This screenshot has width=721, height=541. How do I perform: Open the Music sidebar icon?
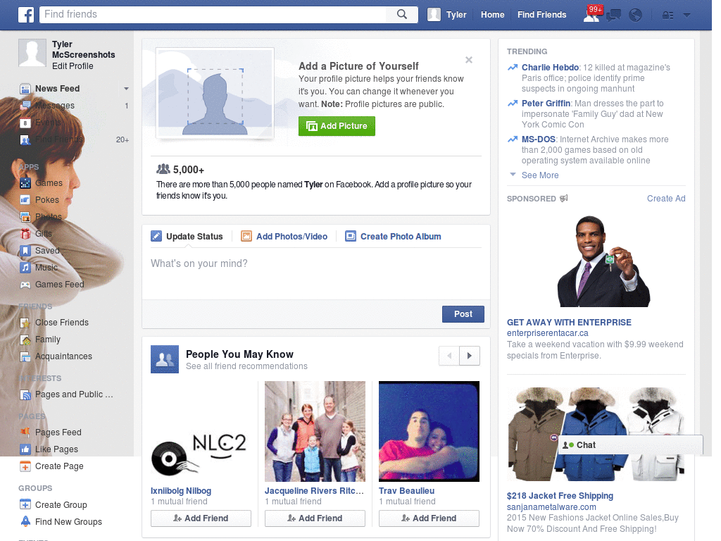(x=25, y=268)
